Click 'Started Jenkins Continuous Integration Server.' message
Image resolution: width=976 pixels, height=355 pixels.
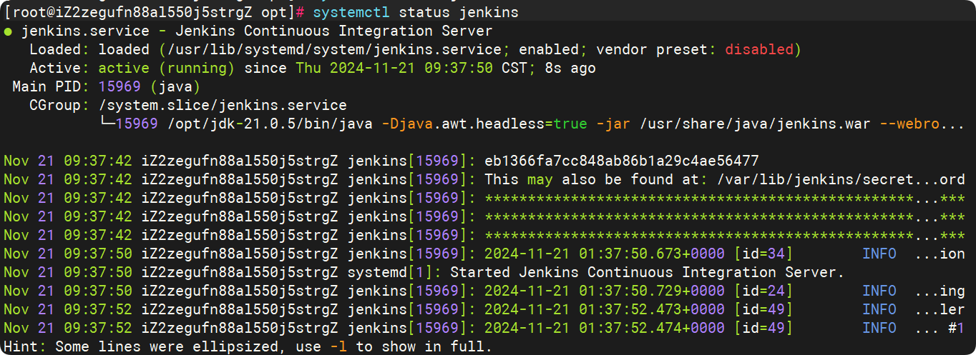[648, 272]
